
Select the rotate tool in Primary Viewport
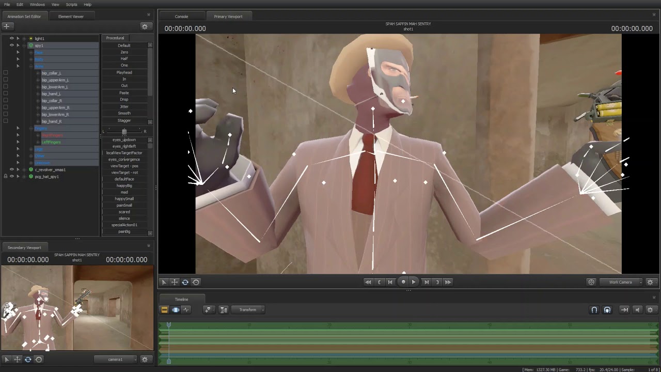click(185, 282)
